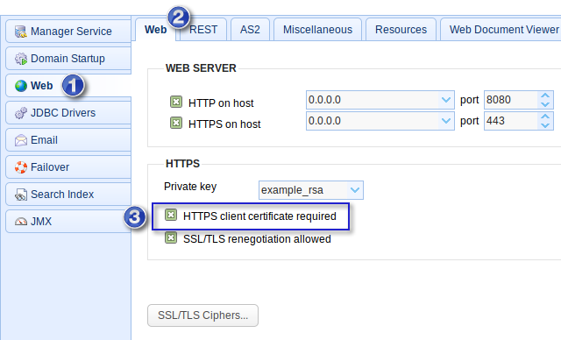Open Email settings in sidebar
The height and width of the screenshot is (340, 561).
pos(68,140)
